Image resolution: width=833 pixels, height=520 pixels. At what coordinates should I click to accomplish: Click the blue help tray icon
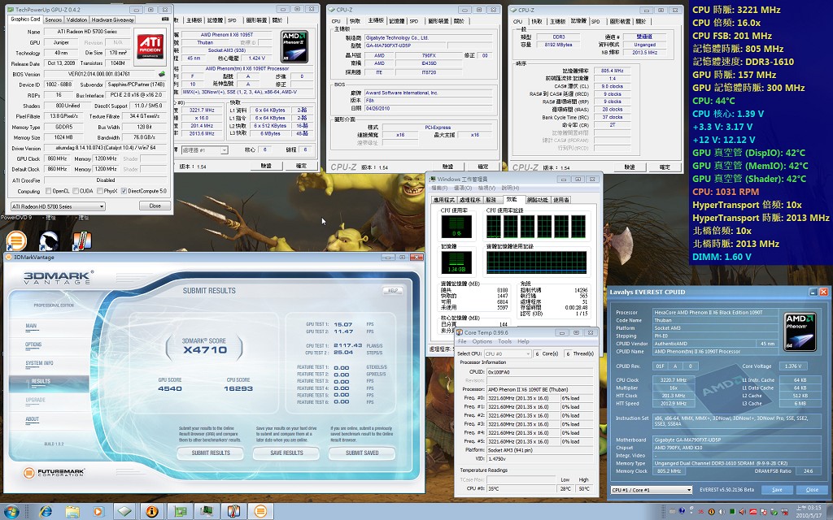[682, 512]
